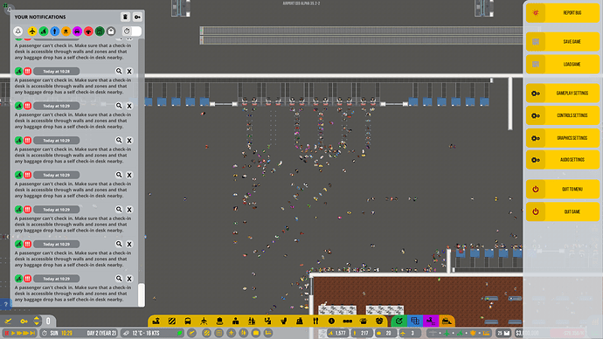Dismiss the Today at 10:28 notification
The height and width of the screenshot is (339, 603).
pos(129,72)
